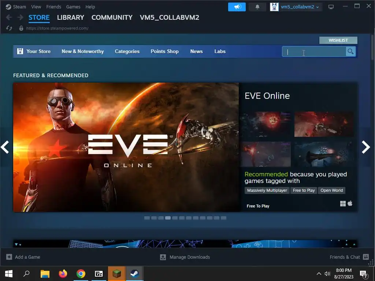The width and height of the screenshot is (375, 281).
Task: Open the News link
Action: pyautogui.click(x=196, y=51)
